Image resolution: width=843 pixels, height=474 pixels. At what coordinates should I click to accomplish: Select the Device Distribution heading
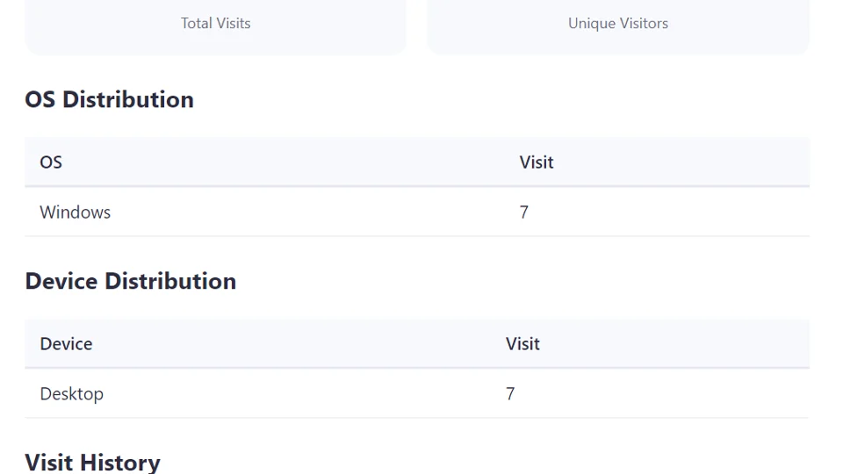click(131, 281)
